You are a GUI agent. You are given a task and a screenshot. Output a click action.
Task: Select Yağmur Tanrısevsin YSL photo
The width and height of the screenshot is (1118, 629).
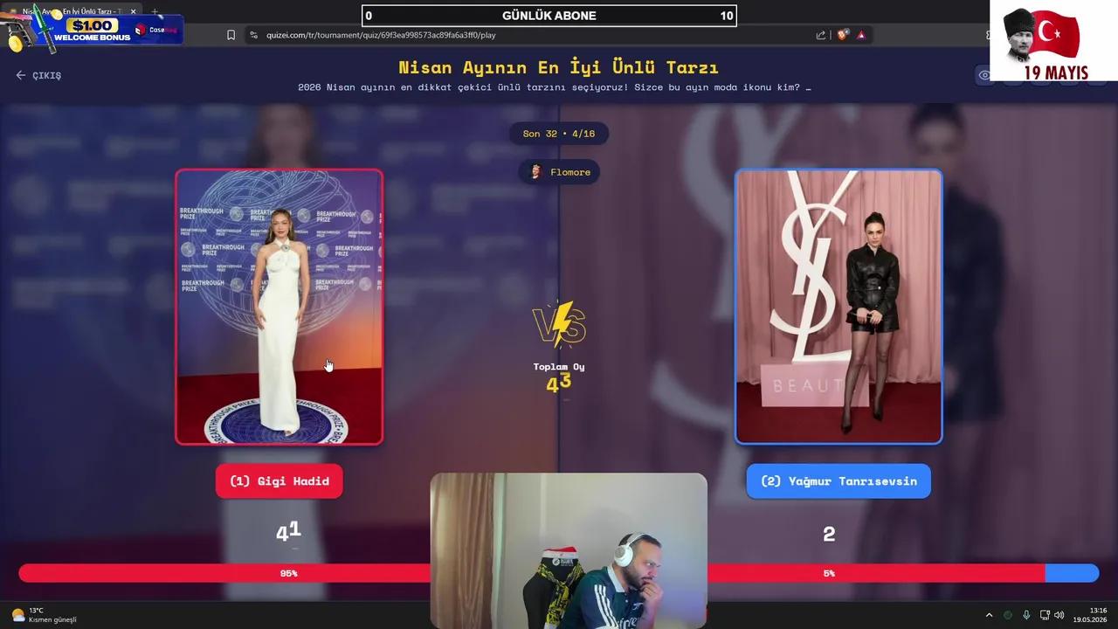[x=838, y=307]
